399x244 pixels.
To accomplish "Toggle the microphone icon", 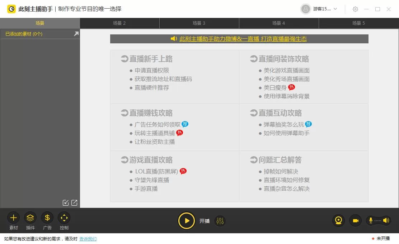I will pyautogui.click(x=371, y=220).
